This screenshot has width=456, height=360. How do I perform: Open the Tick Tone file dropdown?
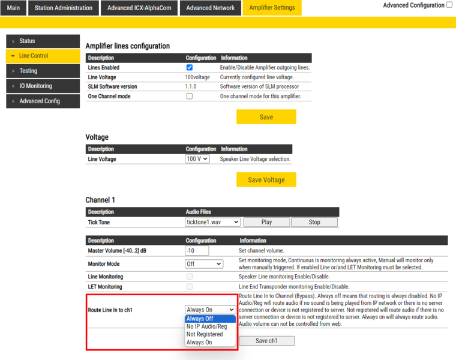212,222
